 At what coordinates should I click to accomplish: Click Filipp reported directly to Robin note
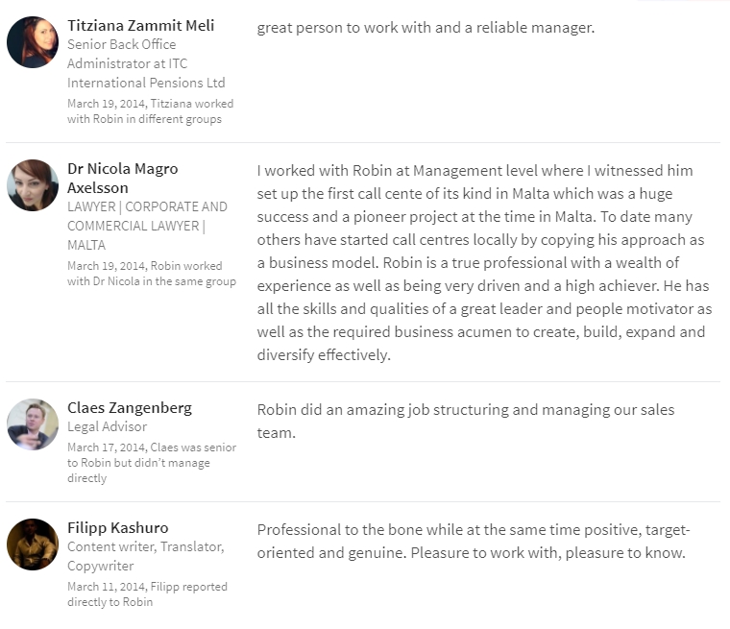click(x=147, y=594)
